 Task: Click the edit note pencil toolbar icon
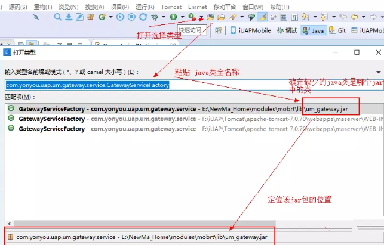(79, 17)
